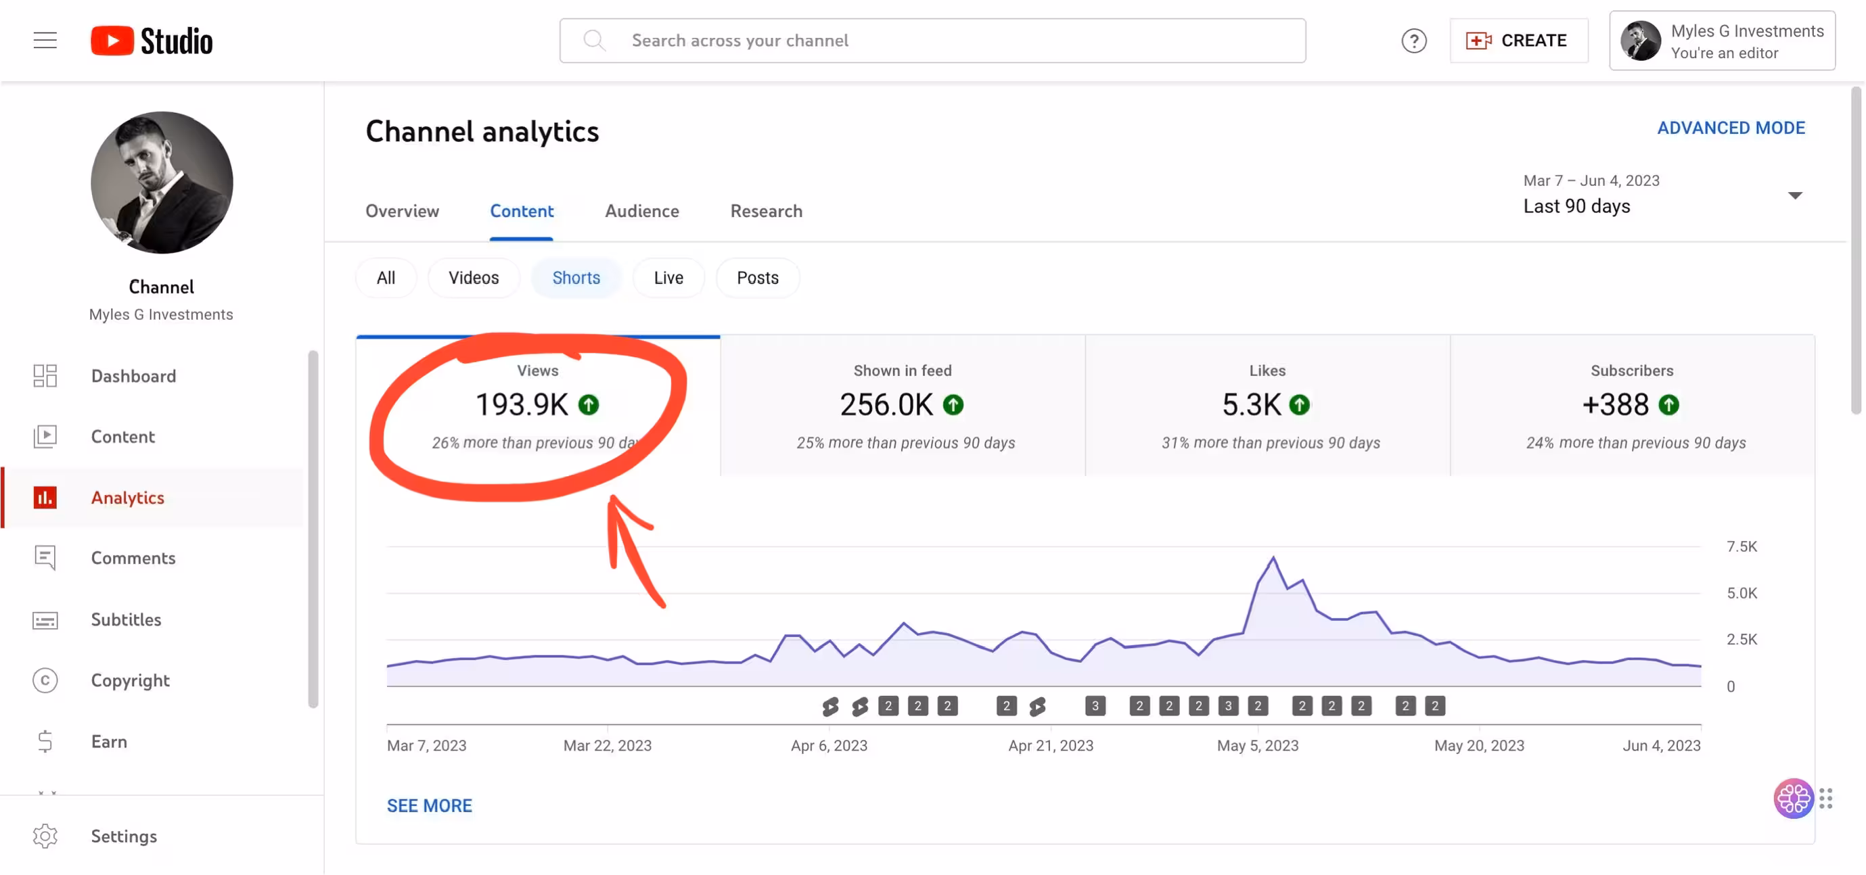Select the Likes metric card
This screenshot has height=875, width=1866.
1267,405
